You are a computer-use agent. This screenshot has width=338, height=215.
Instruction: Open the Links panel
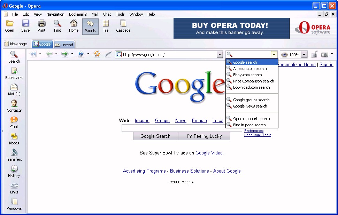[14, 188]
